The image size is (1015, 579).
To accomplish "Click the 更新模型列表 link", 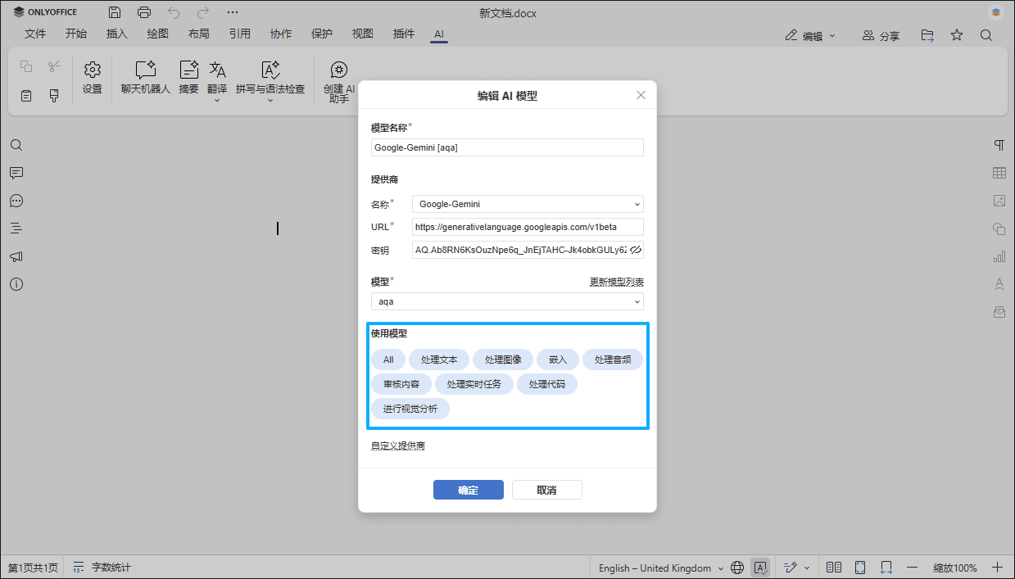I will [x=616, y=281].
